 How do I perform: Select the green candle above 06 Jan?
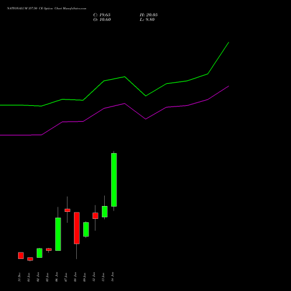(58, 234)
